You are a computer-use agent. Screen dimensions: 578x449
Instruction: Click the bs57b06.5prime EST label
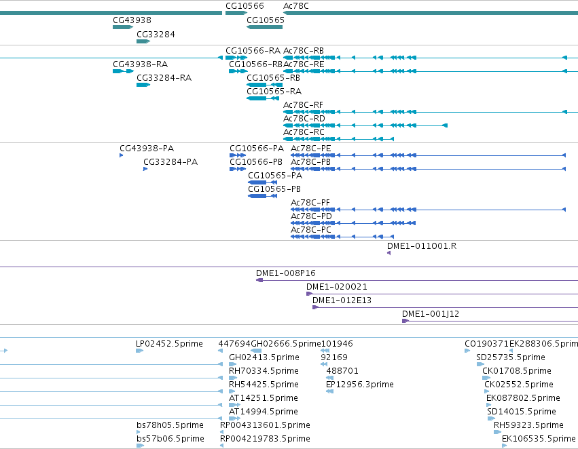coord(170,438)
